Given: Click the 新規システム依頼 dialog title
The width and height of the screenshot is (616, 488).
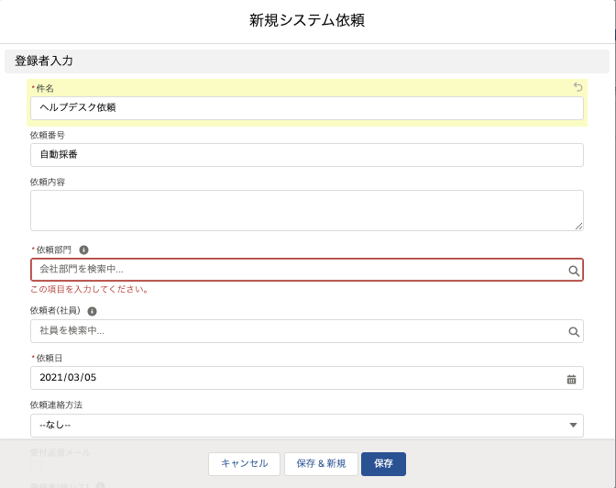Looking at the screenshot, I should pos(307,20).
